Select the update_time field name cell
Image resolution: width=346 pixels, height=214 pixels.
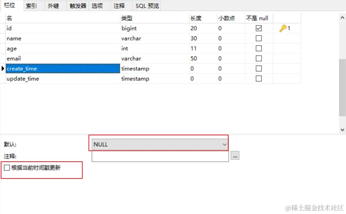(63, 79)
